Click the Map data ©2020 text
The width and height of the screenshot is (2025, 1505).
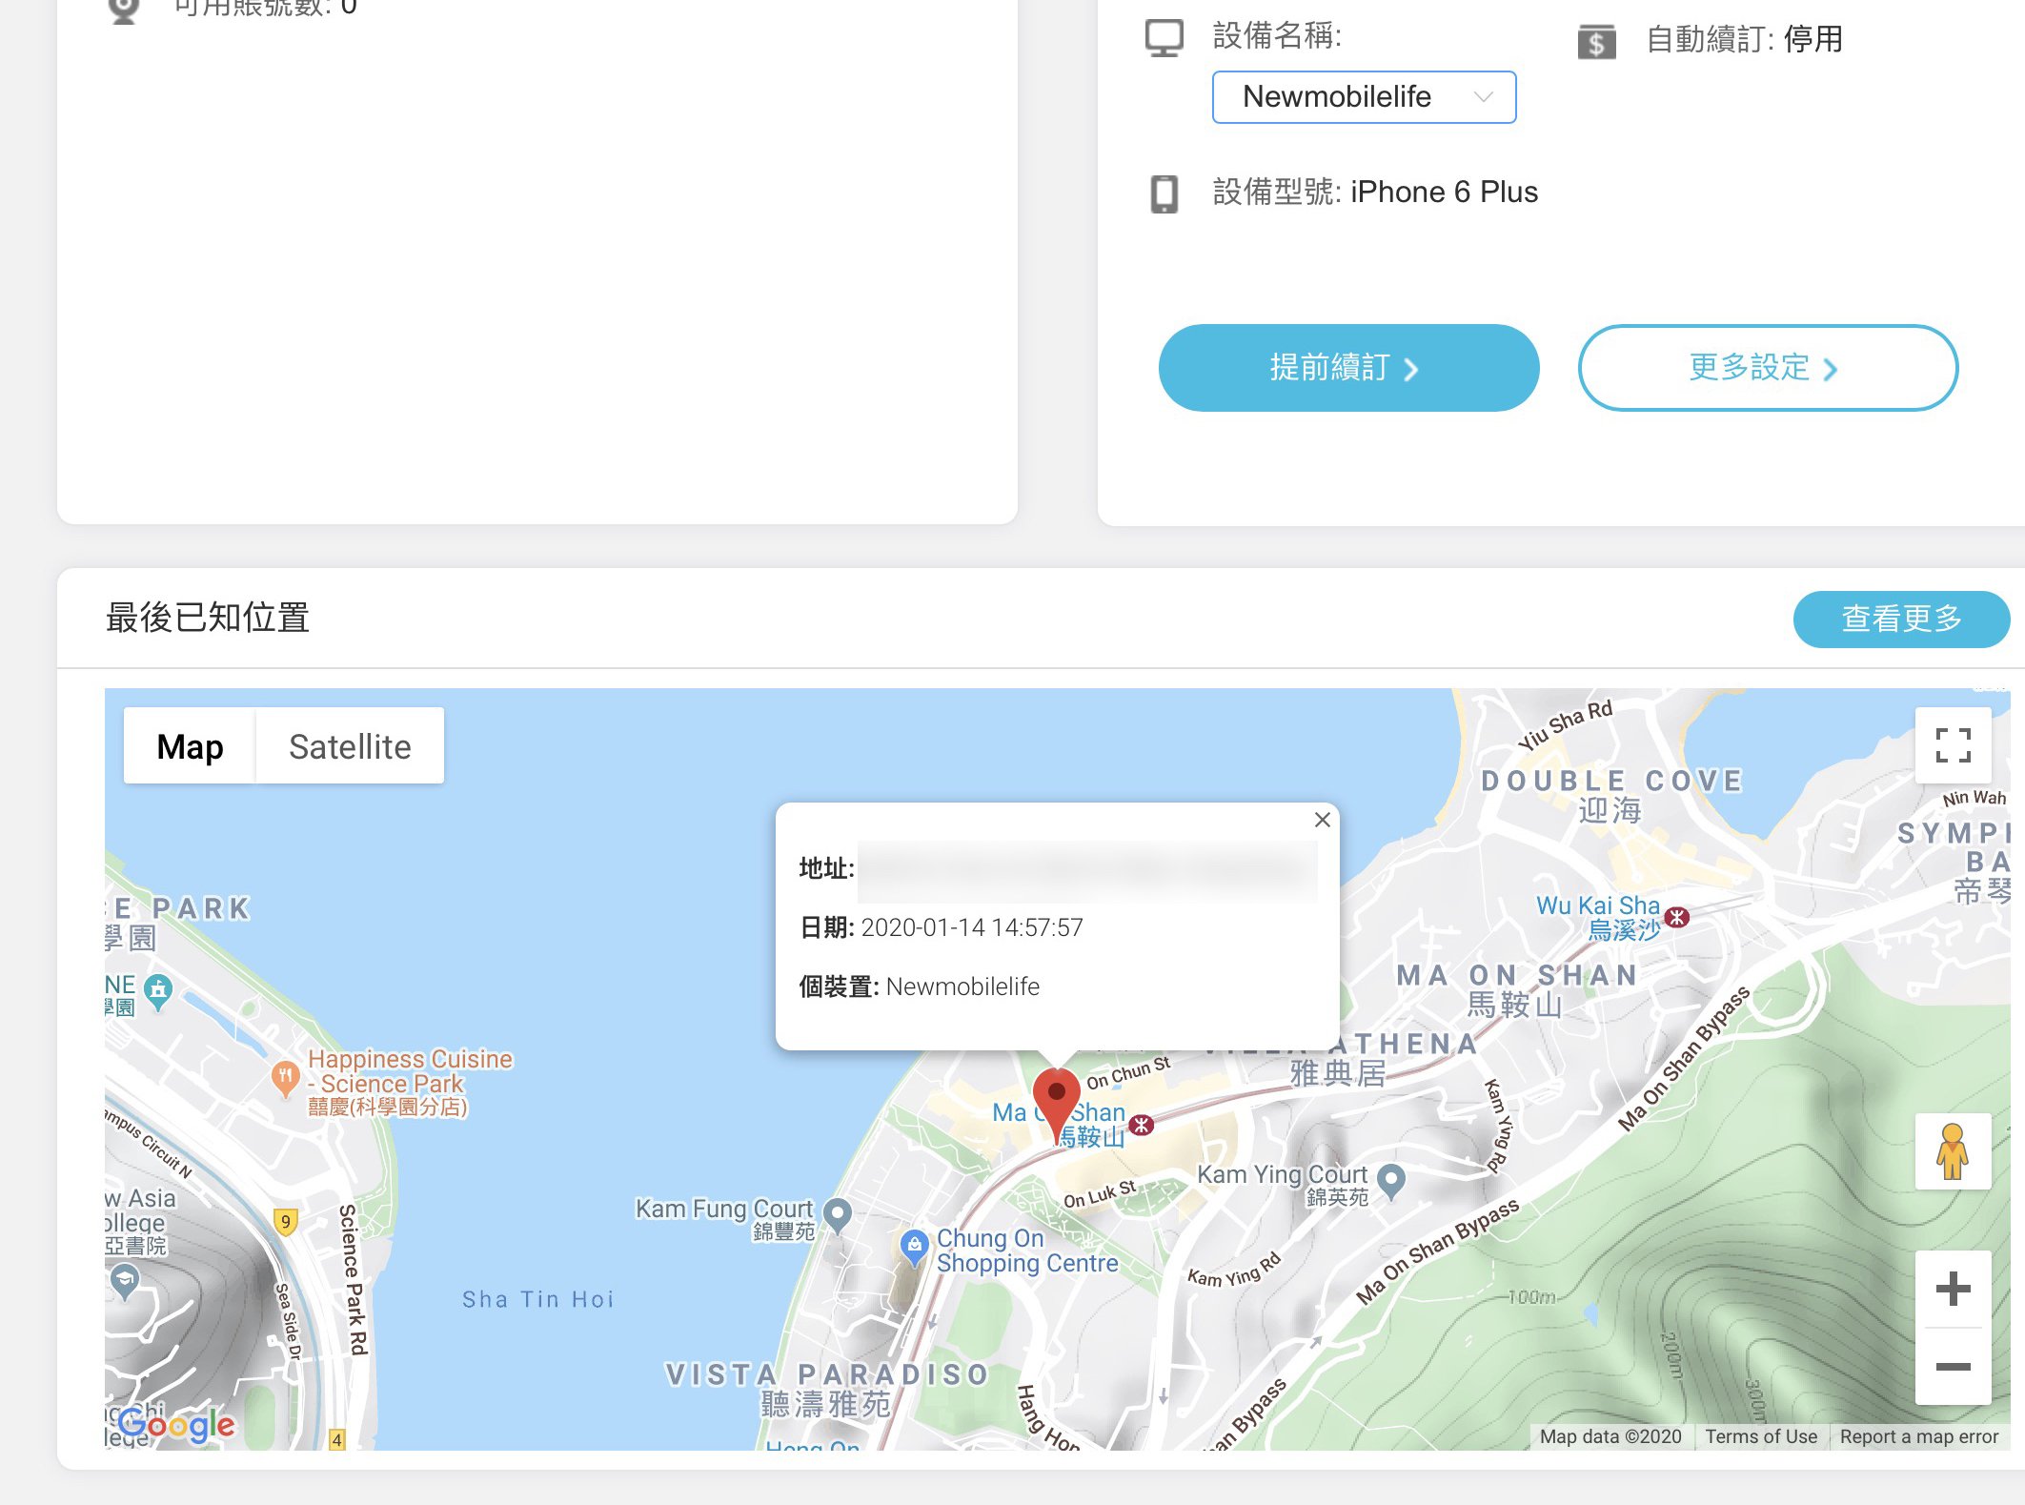point(1610,1436)
